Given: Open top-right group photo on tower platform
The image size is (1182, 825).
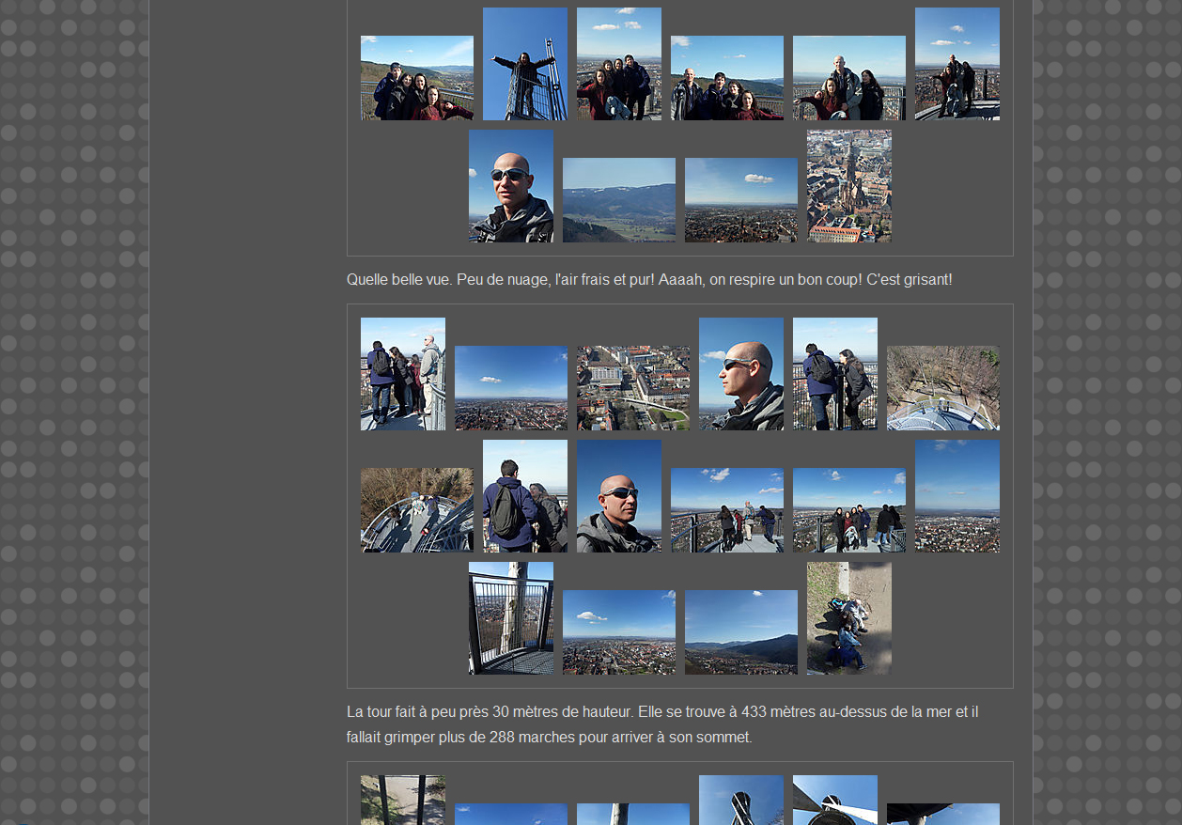Looking at the screenshot, I should pos(956,64).
